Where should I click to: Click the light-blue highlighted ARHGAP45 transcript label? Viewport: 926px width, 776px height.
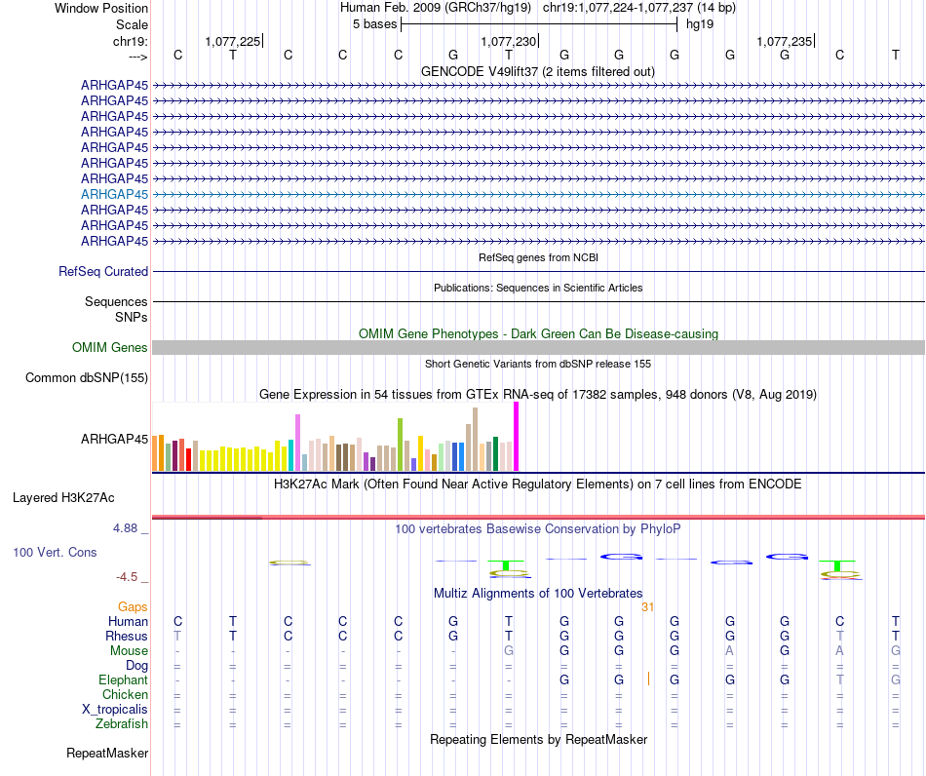[115, 194]
